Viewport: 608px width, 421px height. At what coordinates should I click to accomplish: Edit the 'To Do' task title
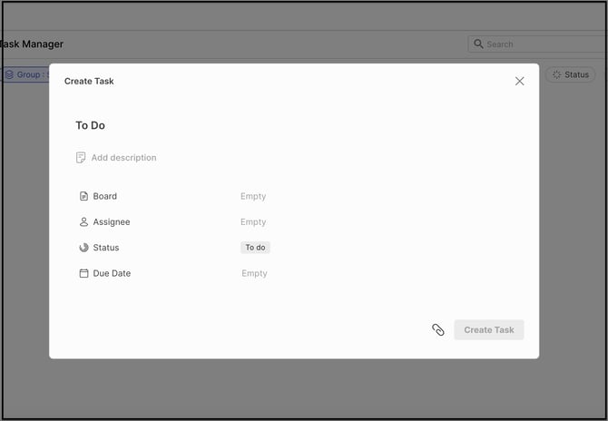(x=91, y=125)
